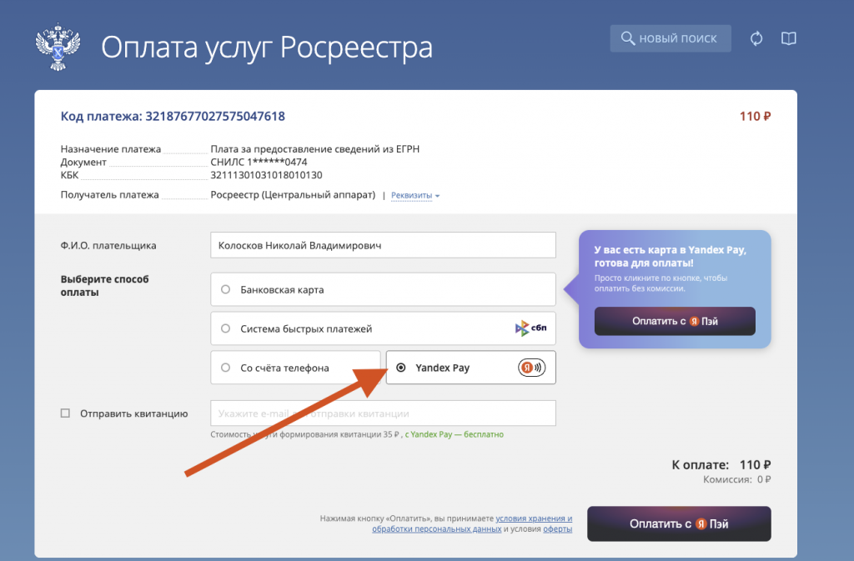Open условия хранения и обработки персональных данных link
The image size is (854, 561).
pyautogui.click(x=472, y=524)
